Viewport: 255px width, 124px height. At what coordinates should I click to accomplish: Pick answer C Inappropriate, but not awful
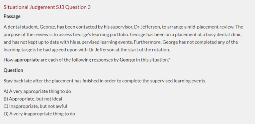35,106
